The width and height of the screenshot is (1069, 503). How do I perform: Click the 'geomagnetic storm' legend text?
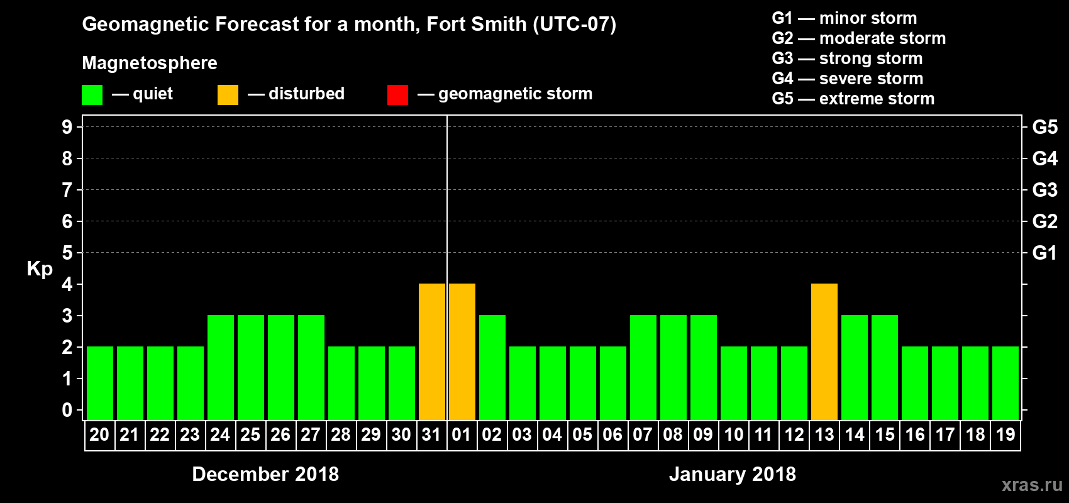(515, 94)
